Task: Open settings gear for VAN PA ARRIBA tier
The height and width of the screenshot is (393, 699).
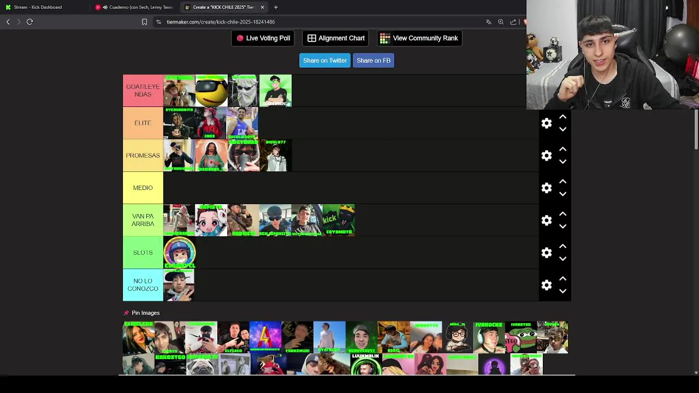Action: 547,221
